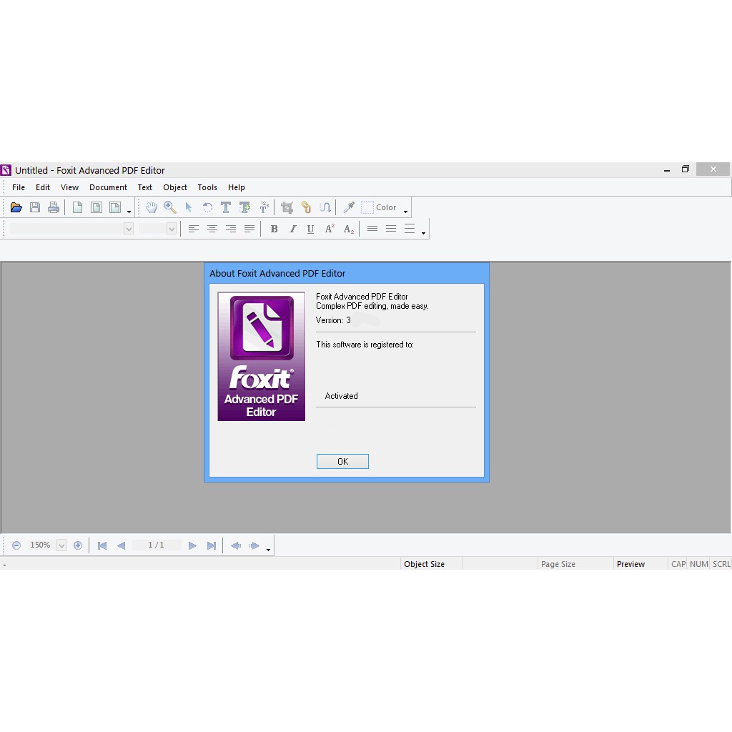Click the Open file folder icon
This screenshot has width=732, height=732.
click(x=16, y=208)
